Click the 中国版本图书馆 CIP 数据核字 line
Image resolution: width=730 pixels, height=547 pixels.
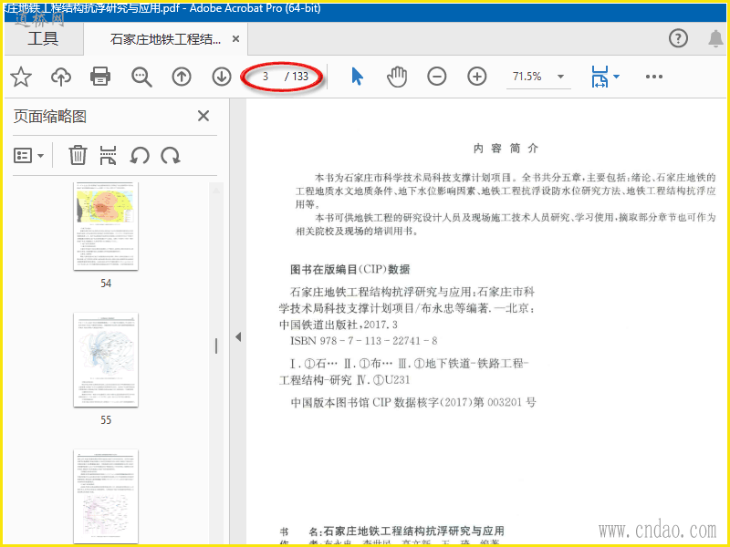click(x=413, y=402)
